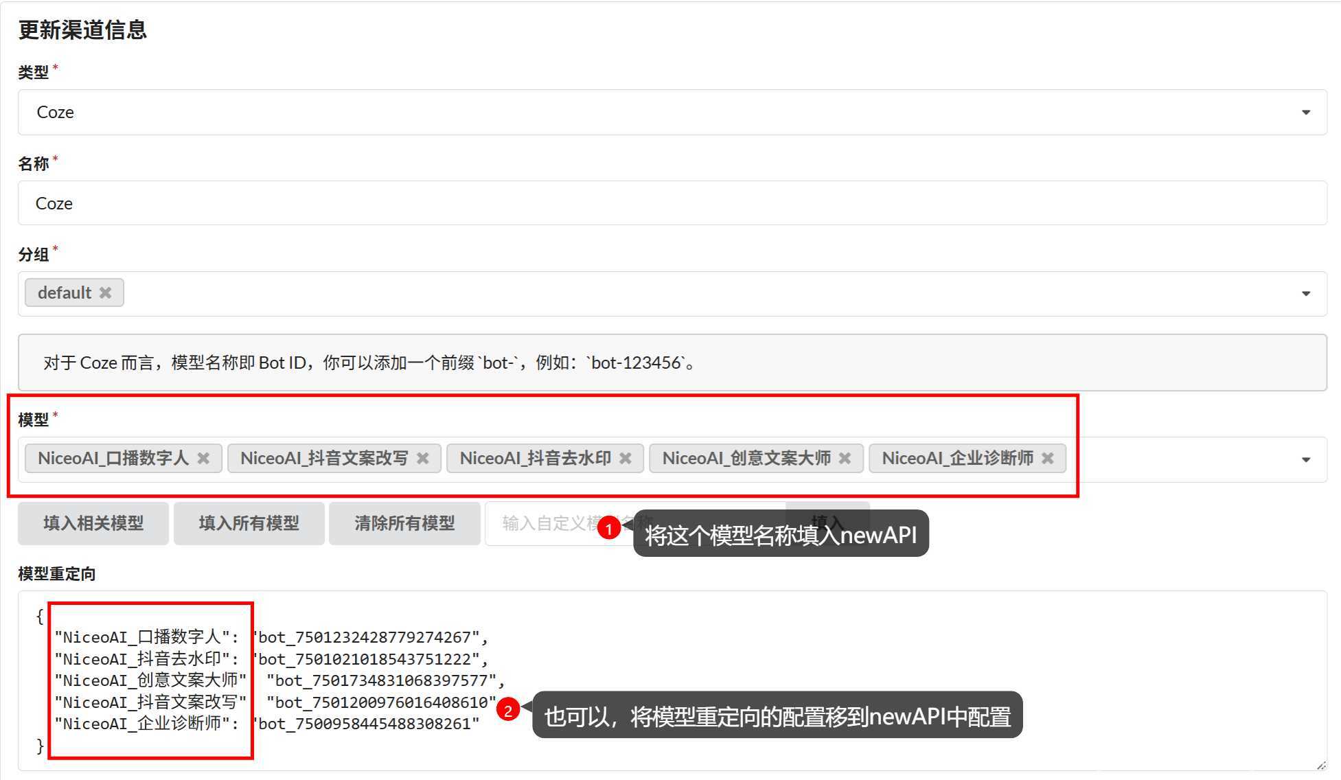Viewport: 1341px width, 780px height.
Task: Click the 名称 input field containing Coze
Action: (x=672, y=203)
